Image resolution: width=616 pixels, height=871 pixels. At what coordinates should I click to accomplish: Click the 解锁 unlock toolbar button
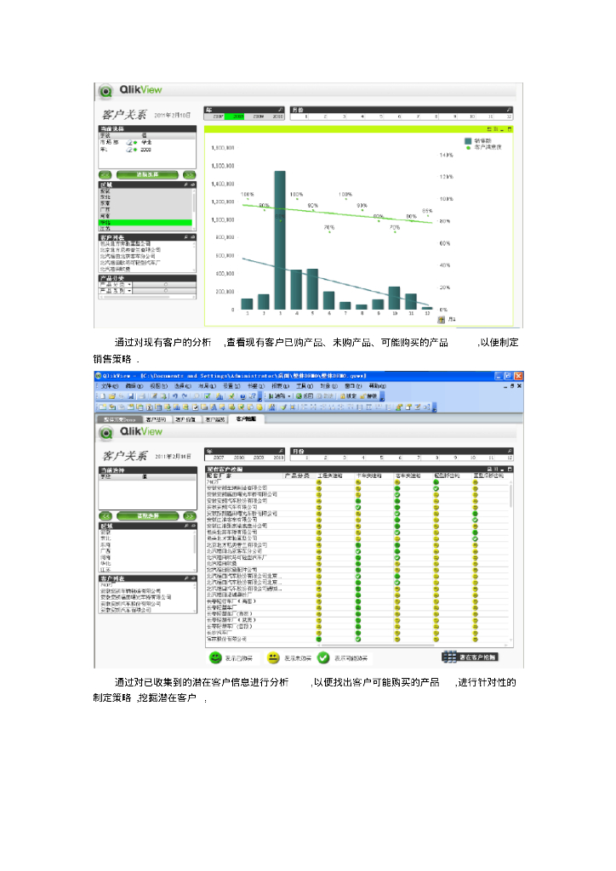368,396
